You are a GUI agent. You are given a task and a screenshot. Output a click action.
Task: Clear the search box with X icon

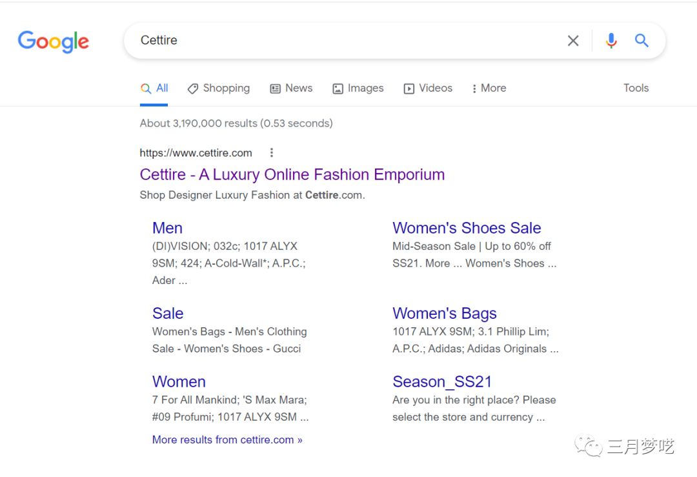click(x=572, y=41)
